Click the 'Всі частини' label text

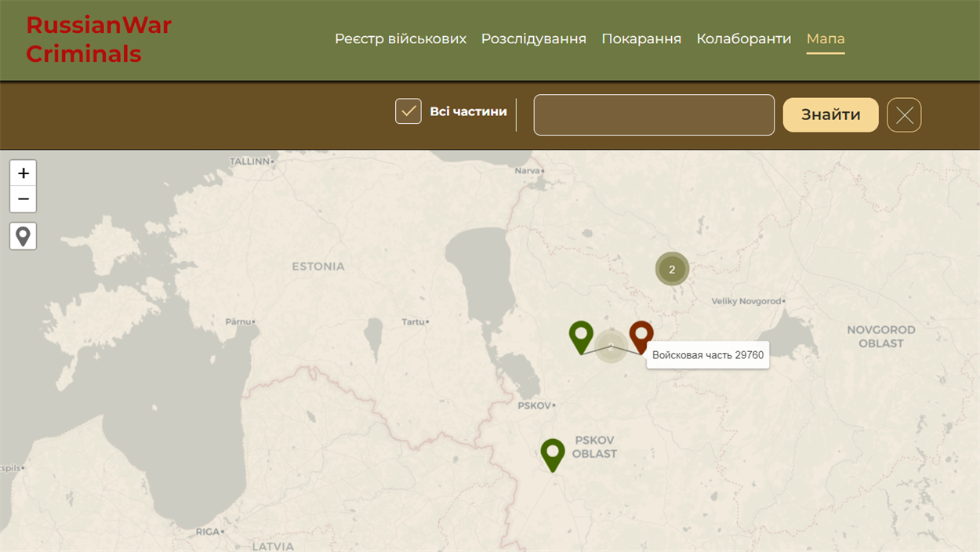[x=468, y=111]
